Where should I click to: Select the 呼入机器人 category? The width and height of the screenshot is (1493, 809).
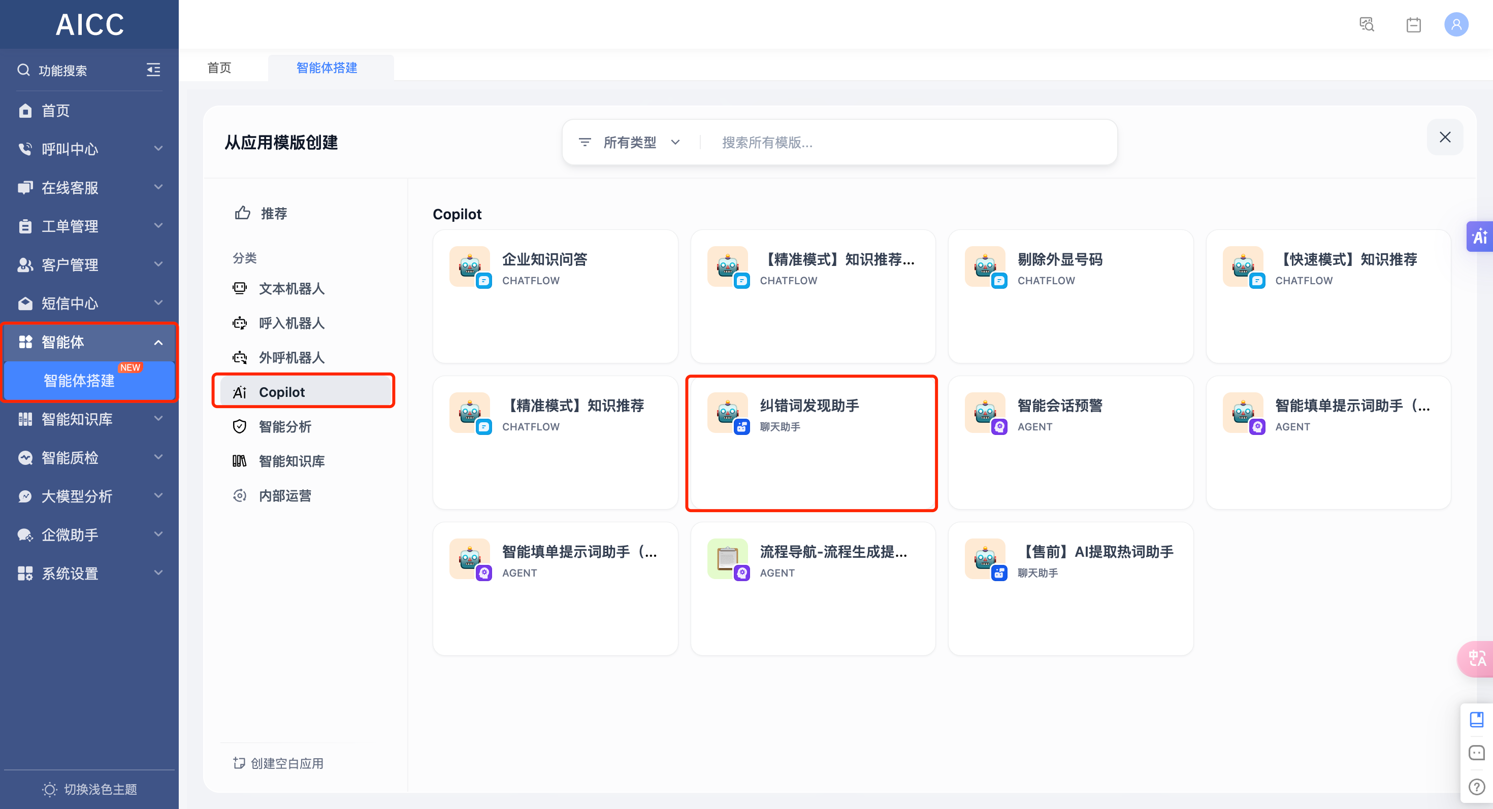coord(305,323)
